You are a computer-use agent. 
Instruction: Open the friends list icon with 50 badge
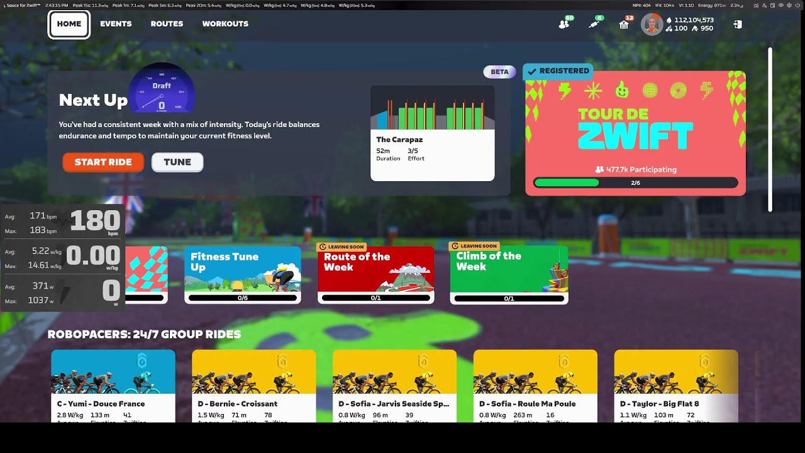563,24
